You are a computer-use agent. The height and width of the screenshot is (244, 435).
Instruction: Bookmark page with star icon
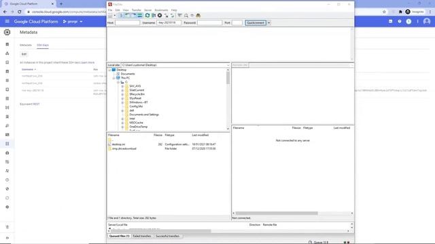tap(384, 12)
